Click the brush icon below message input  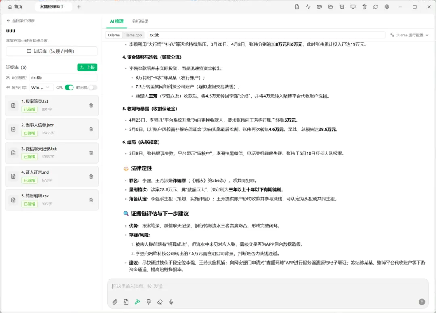click(x=149, y=302)
